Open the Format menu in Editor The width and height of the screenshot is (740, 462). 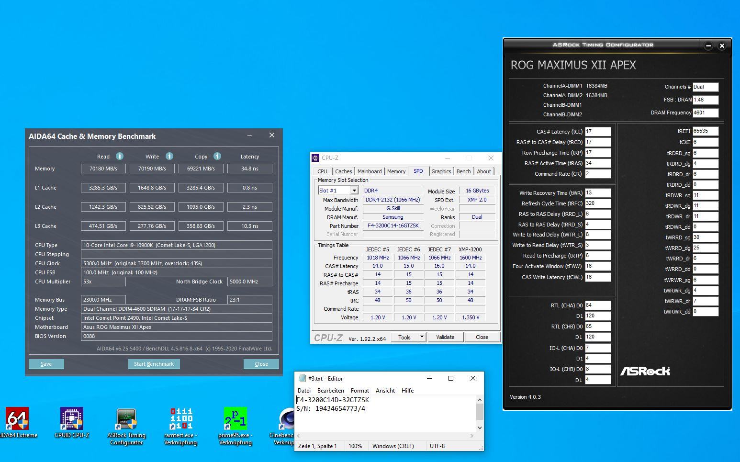(x=360, y=391)
